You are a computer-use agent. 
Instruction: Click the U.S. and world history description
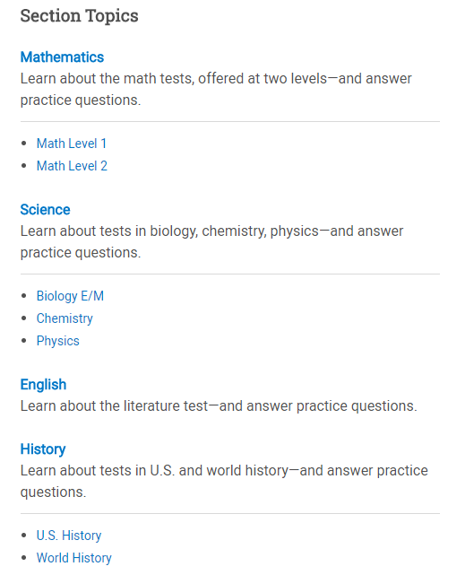(224, 481)
